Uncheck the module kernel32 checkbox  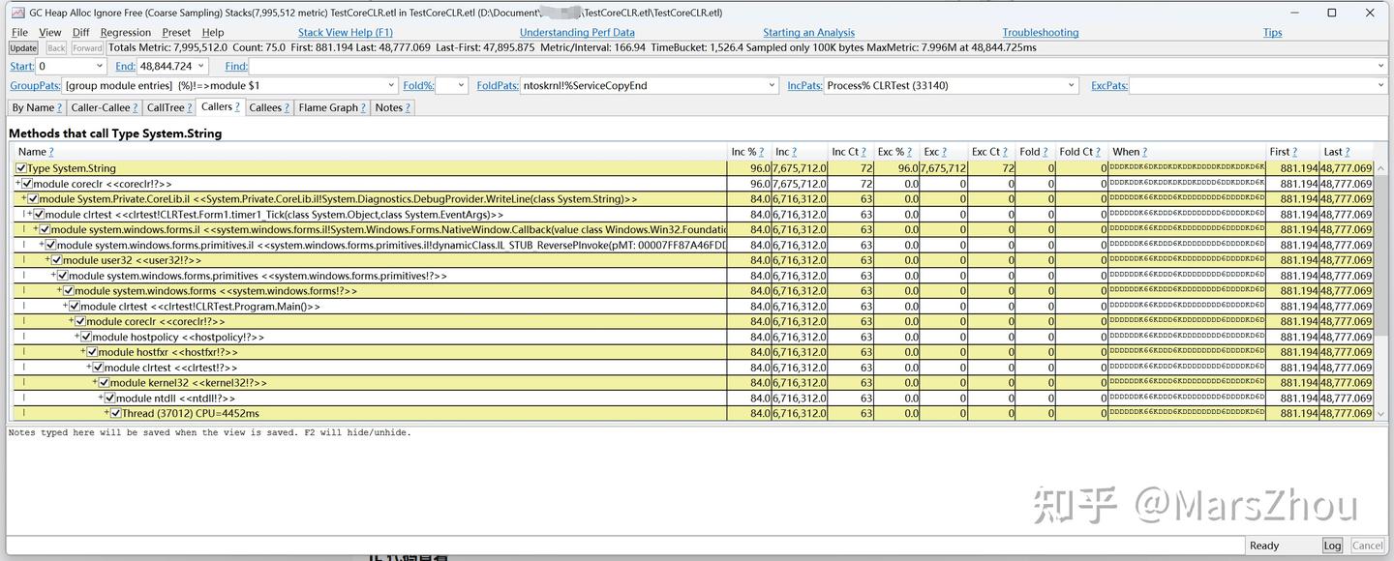pyautogui.click(x=104, y=382)
